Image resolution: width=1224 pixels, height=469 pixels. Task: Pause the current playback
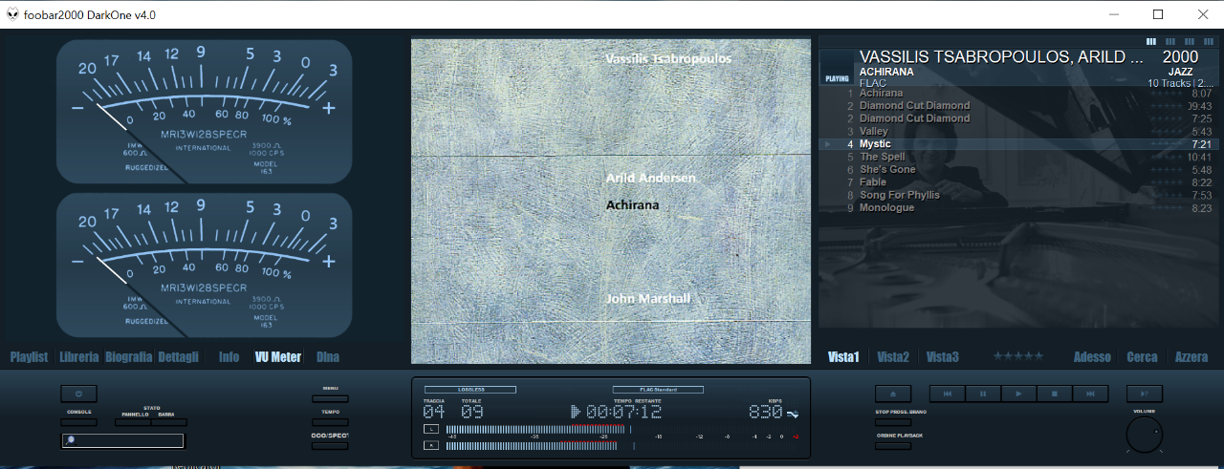coord(983,394)
